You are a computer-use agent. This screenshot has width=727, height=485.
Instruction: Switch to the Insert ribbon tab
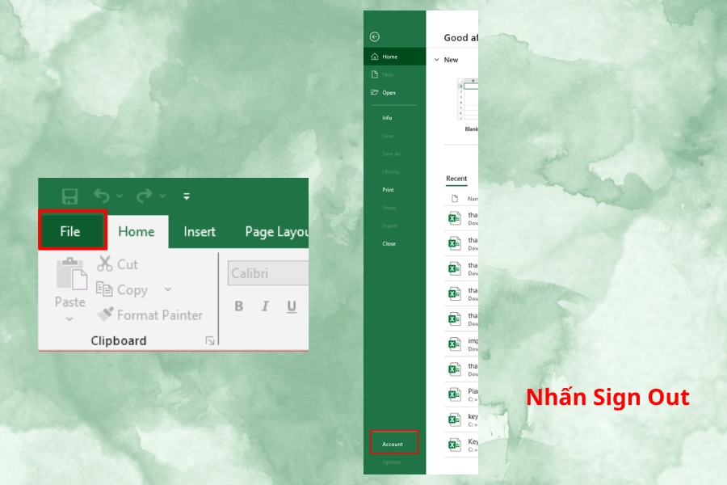coord(200,232)
